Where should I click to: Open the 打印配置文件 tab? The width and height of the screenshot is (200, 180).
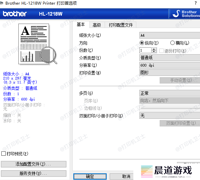coord(121,25)
